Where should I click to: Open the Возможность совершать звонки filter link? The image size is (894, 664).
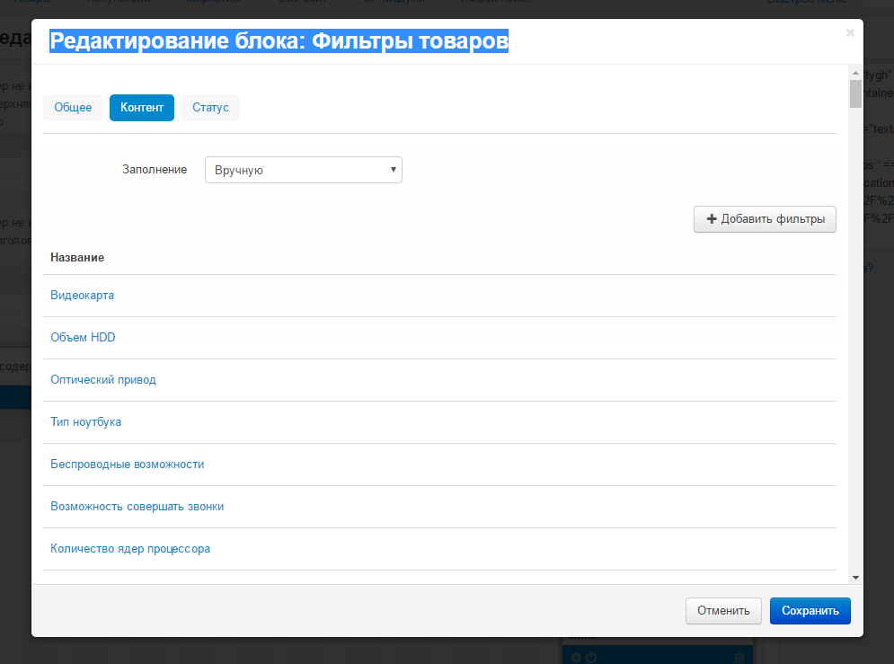tap(137, 506)
